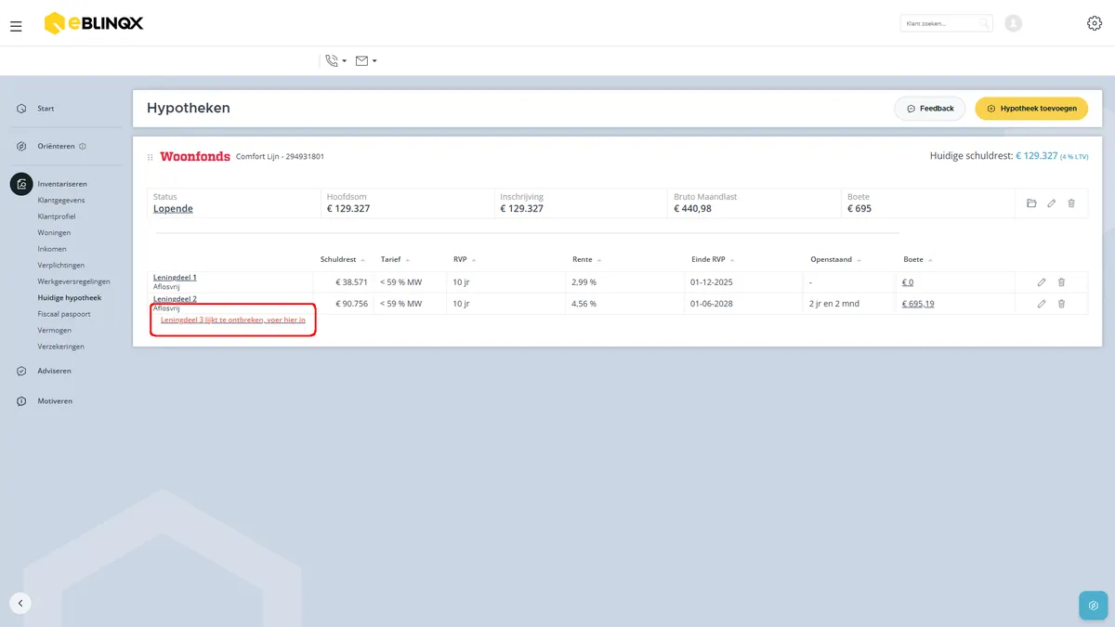Open the Leningdeel 1 link
This screenshot has width=1115, height=627.
[175, 278]
